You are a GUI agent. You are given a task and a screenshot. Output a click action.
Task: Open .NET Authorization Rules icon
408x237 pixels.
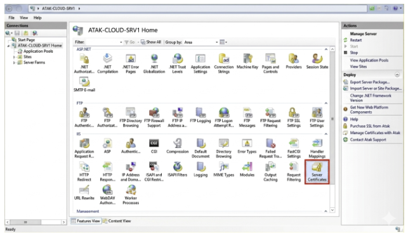[x=84, y=64]
